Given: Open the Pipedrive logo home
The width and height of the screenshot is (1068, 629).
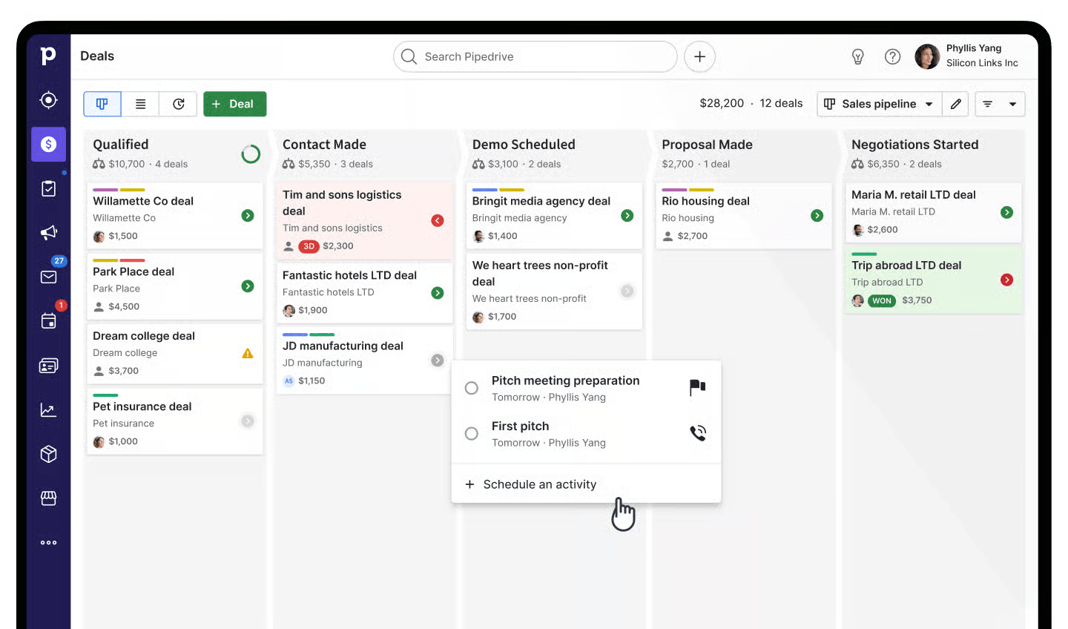Looking at the screenshot, I should tap(48, 56).
